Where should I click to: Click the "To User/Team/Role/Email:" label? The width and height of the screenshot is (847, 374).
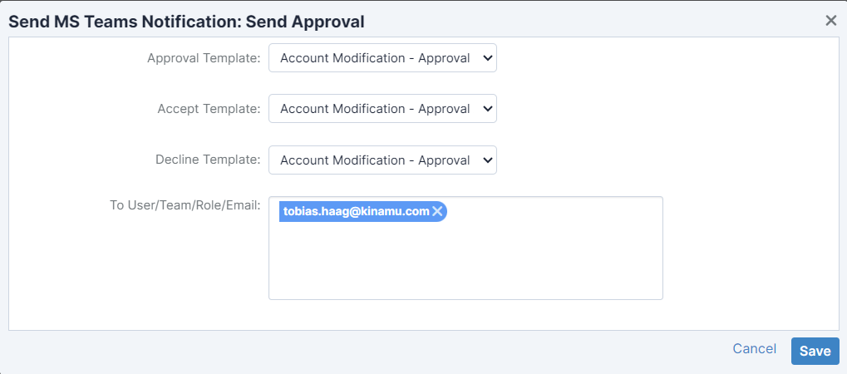point(185,204)
